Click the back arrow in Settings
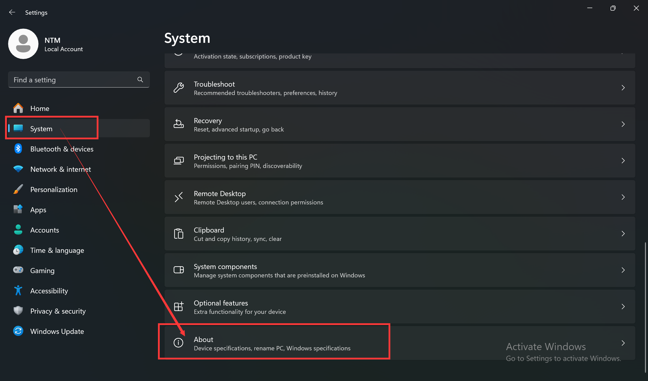The image size is (648, 381). (12, 12)
